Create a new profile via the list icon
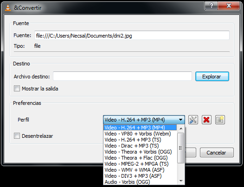244x187 pixels. point(220,120)
